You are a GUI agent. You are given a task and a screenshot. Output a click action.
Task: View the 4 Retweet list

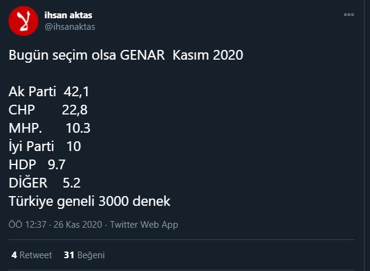[x=32, y=255]
